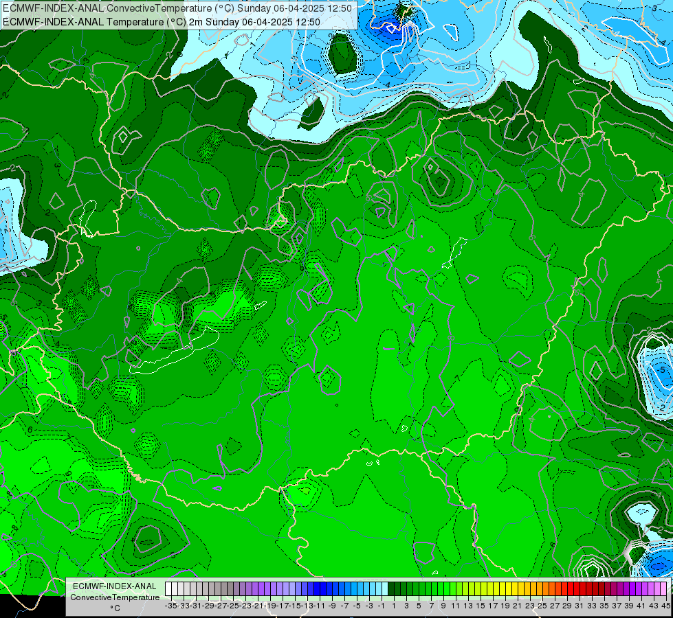Image resolution: width=673 pixels, height=618 pixels.
Task: Select the deep blue swatch above -11
Action: [x=317, y=589]
